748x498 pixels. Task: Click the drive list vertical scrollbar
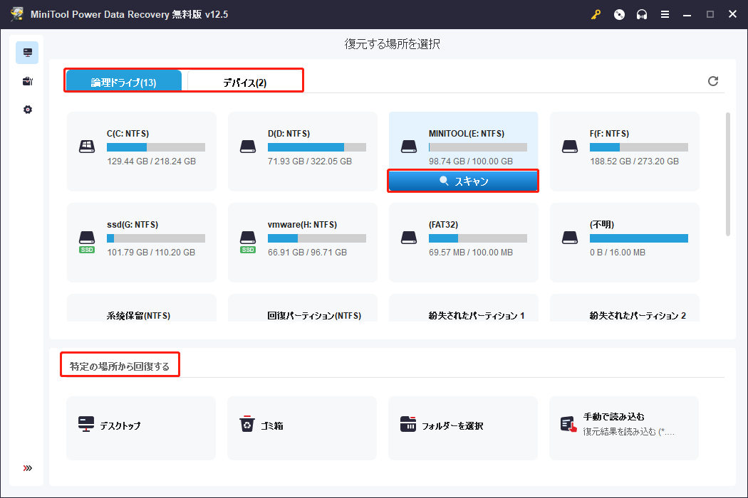coord(727,174)
